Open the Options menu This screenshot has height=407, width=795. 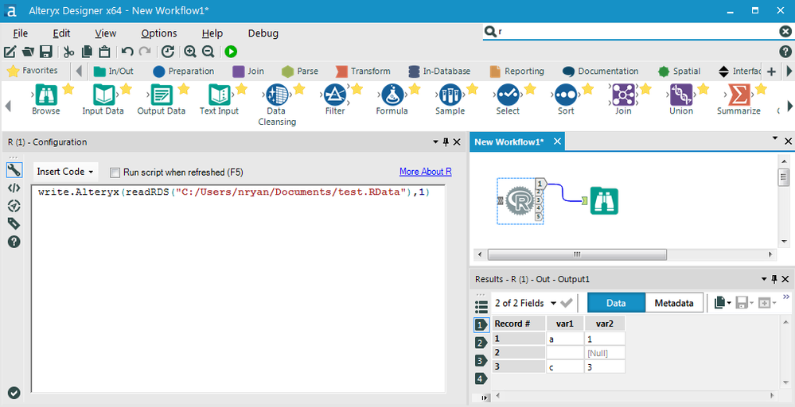click(x=159, y=33)
